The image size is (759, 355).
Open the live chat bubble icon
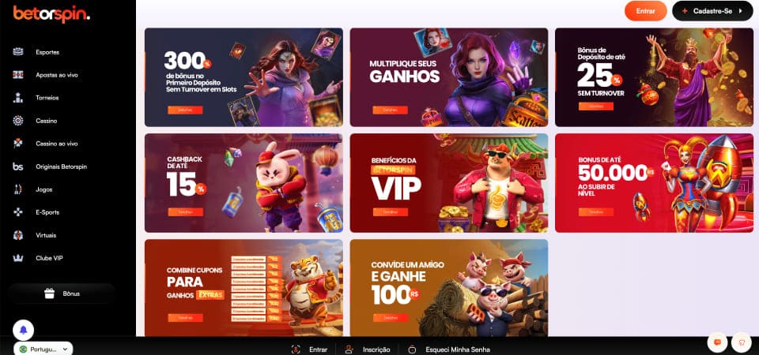tap(717, 342)
